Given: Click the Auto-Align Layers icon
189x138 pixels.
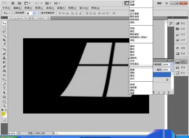Looking at the screenshot, I should (114, 13).
